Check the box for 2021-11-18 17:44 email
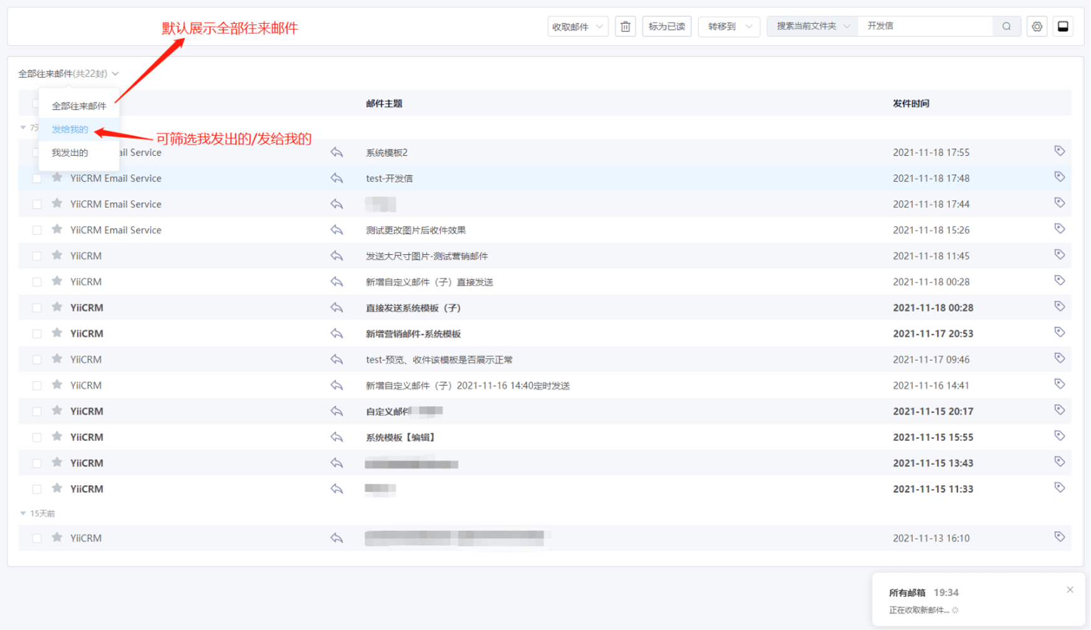Viewport: 1091px width, 630px height. (37, 204)
